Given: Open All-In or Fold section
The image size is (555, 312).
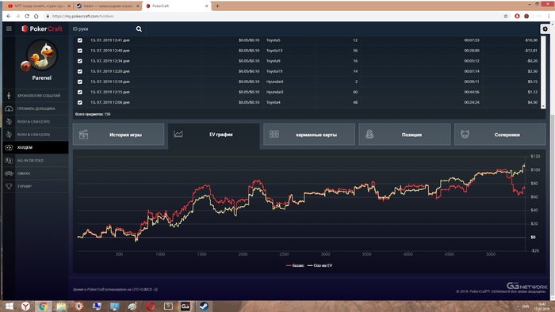Looking at the screenshot, I should tap(30, 161).
